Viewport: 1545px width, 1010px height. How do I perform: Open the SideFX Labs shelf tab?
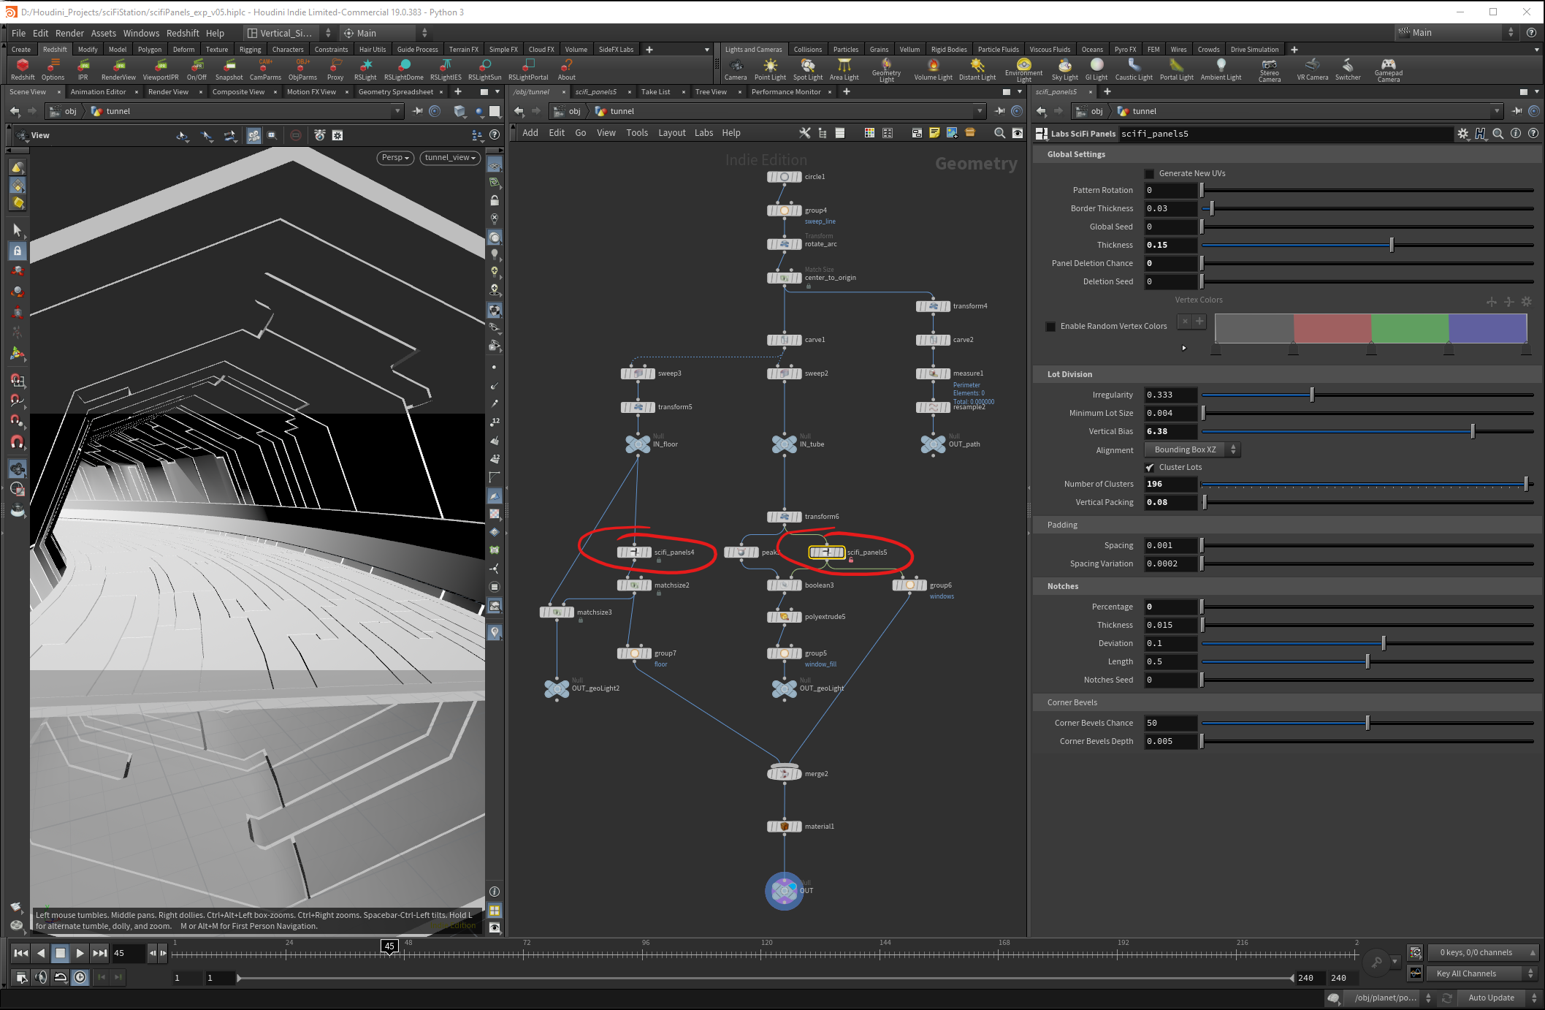click(x=616, y=50)
